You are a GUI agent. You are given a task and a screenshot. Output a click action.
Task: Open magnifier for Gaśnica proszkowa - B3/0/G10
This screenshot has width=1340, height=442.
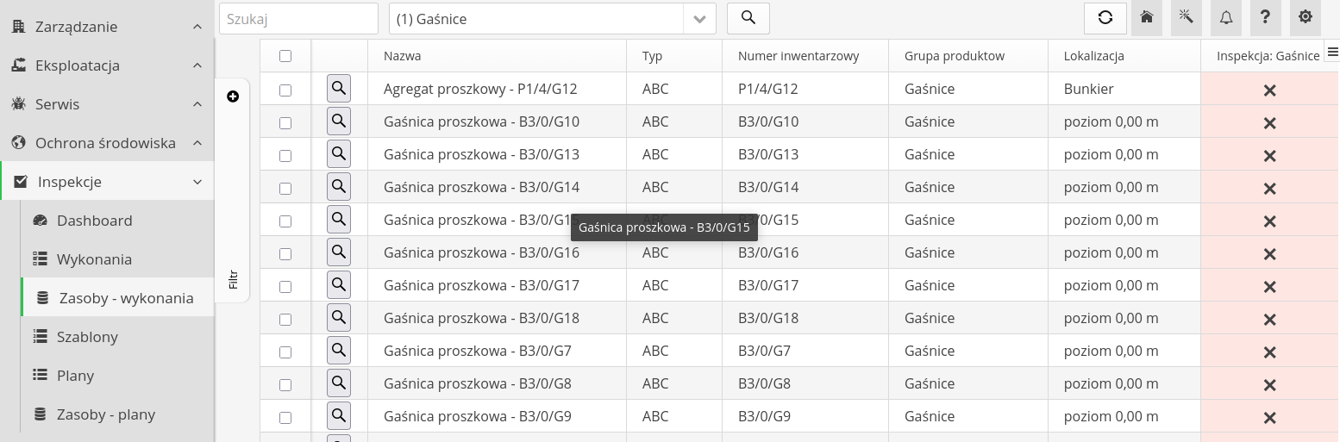coord(339,121)
